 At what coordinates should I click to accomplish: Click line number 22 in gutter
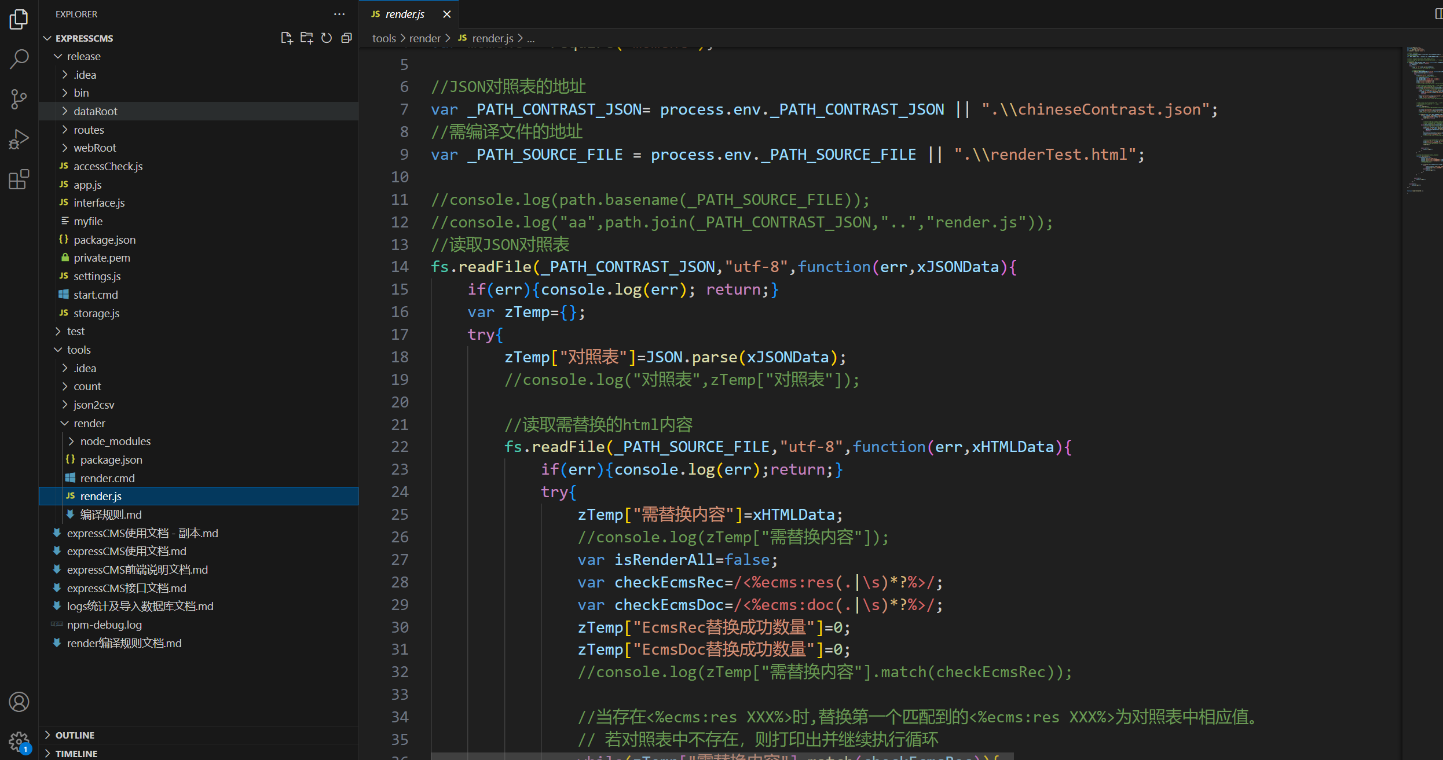(x=400, y=447)
